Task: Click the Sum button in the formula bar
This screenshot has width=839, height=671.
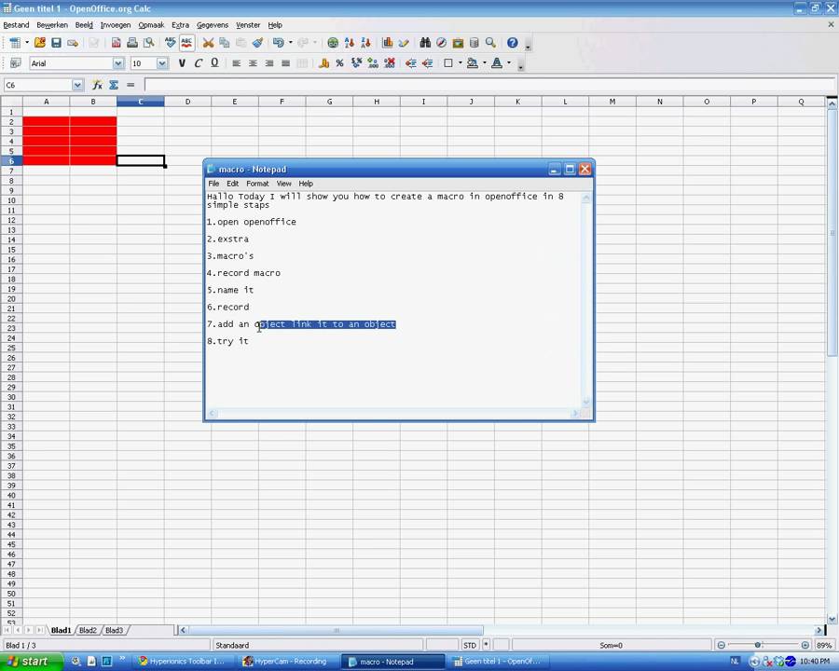Action: [x=114, y=85]
